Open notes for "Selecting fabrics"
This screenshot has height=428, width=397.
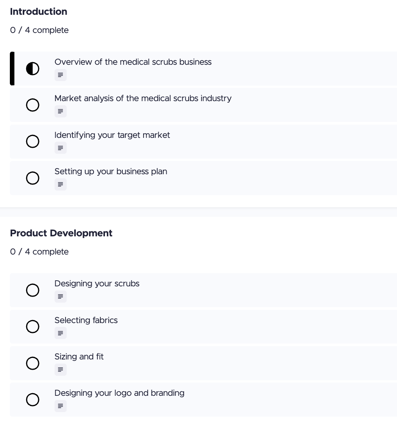coord(60,333)
